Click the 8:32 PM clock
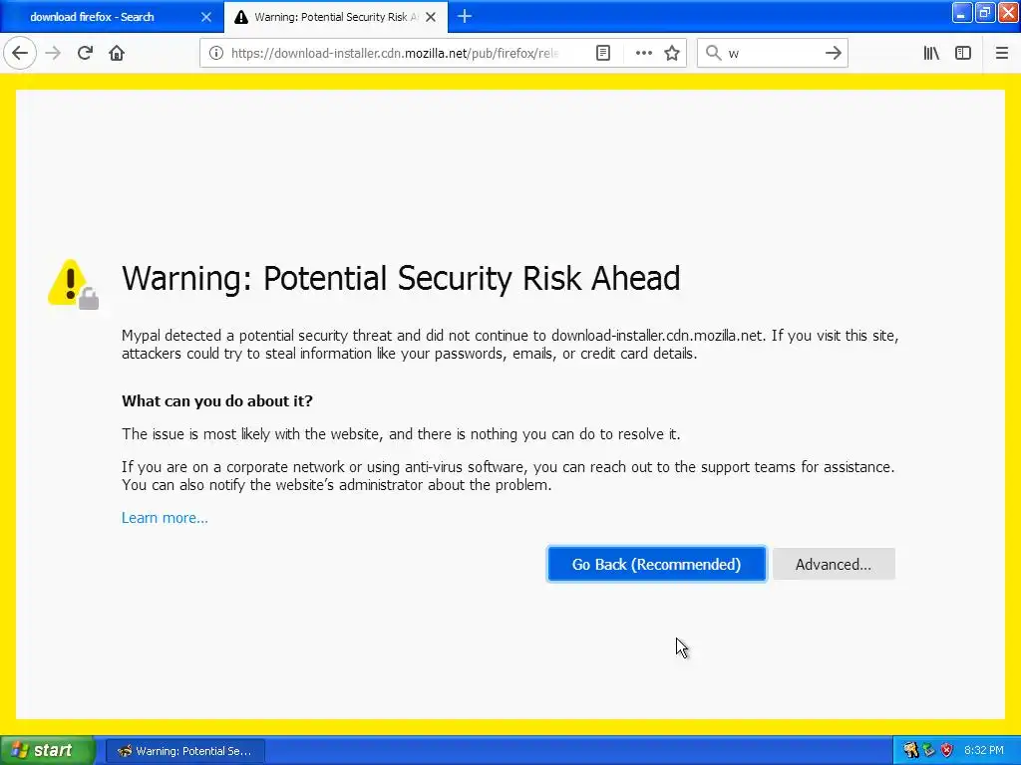 984,751
